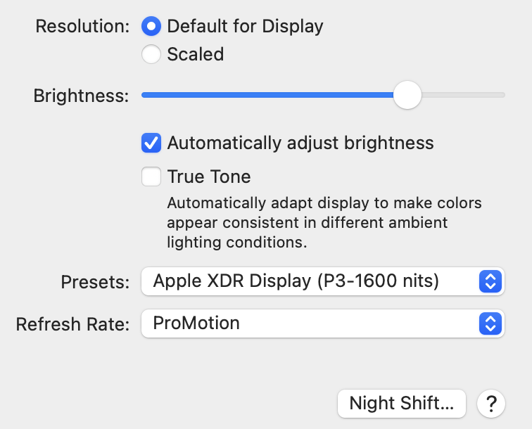This screenshot has height=429, width=532.
Task: Click the blue filled part of brightness track
Action: pyautogui.click(x=267, y=95)
